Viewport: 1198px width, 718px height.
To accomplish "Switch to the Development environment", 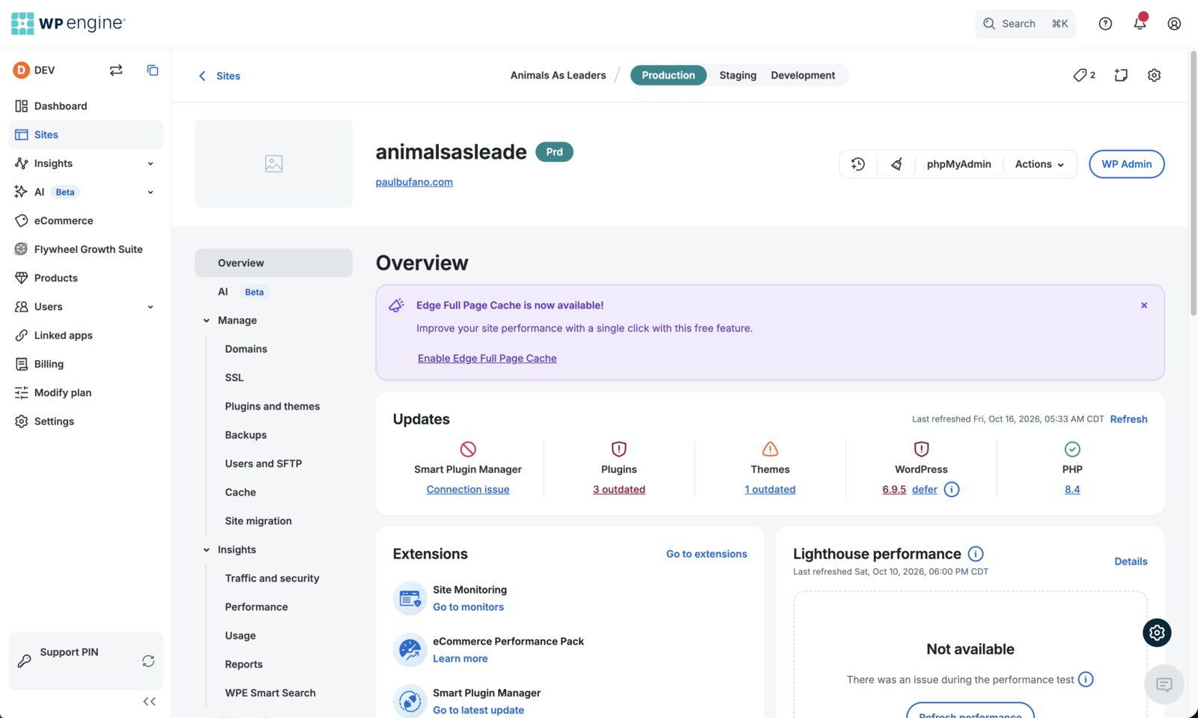I will tap(803, 75).
